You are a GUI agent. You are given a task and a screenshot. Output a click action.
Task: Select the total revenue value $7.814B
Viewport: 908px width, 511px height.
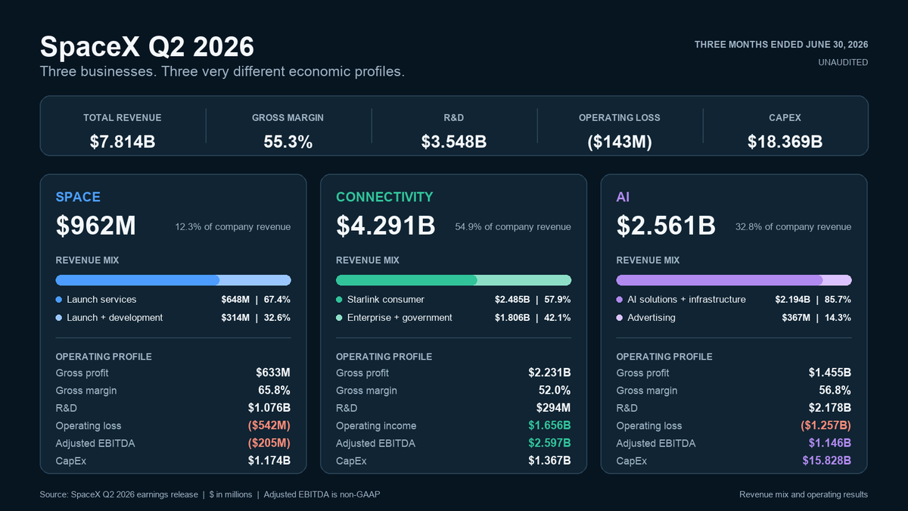tap(123, 141)
